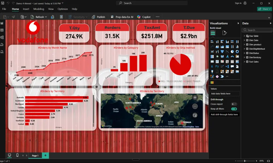Choose the matrix visual
The image size is (273, 163).
coord(237,62)
